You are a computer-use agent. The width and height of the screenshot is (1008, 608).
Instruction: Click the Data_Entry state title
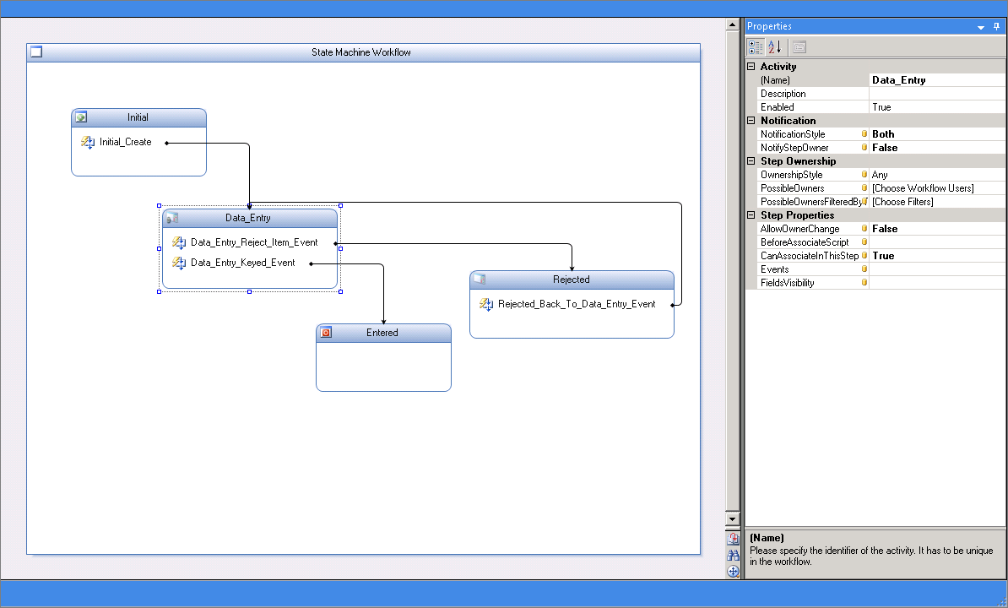tap(247, 218)
